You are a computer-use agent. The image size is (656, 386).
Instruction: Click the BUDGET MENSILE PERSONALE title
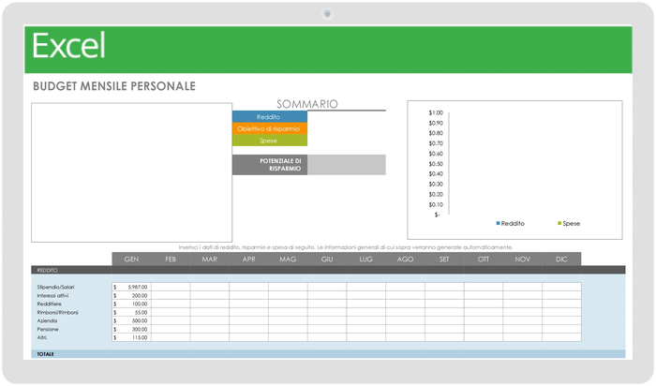pos(114,86)
